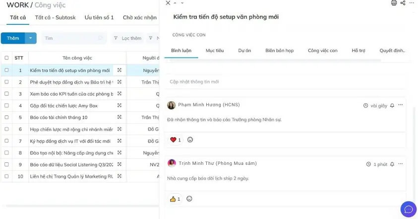The width and height of the screenshot is (418, 219).
Task: Click the 'Lọc thêm' filter button
Action: [x=127, y=38]
